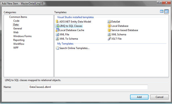This screenshot has width=172, height=104.
Task: Click the Service-based Database icon
Action: click(109, 30)
